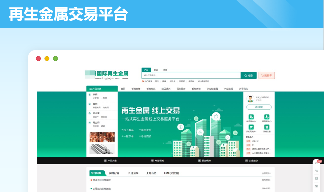Screen dimensions: 324x192
Task: Click hot search term ABS再生颗粒
Action: (204, 81)
